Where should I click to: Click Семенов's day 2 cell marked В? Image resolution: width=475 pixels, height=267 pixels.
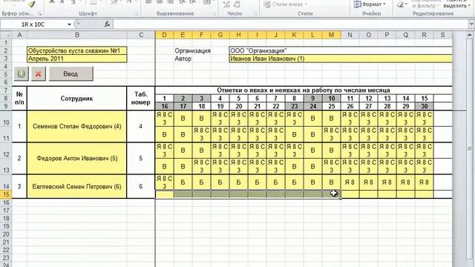[x=183, y=119]
